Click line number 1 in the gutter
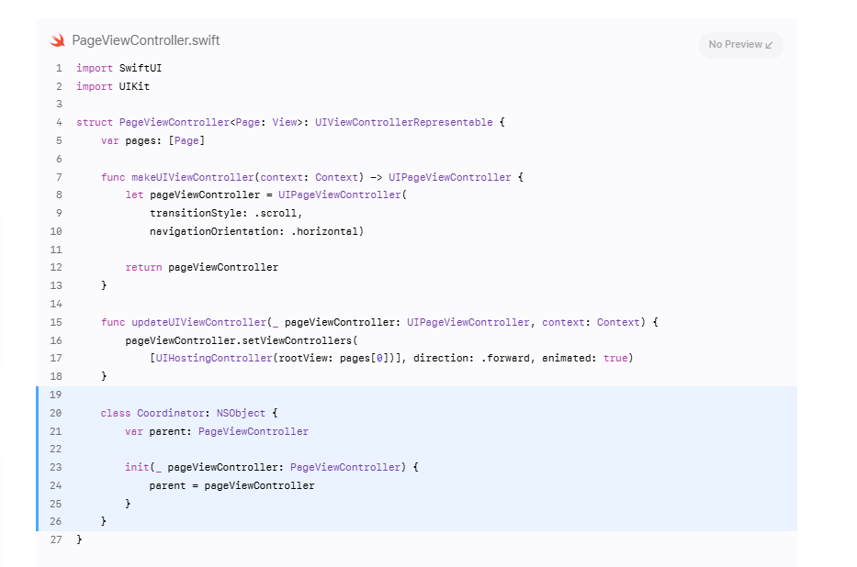This screenshot has height=567, width=857. (59, 68)
